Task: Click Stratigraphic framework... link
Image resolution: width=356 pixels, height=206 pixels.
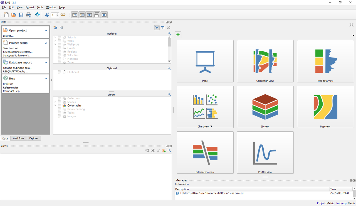Action: [x=17, y=55]
